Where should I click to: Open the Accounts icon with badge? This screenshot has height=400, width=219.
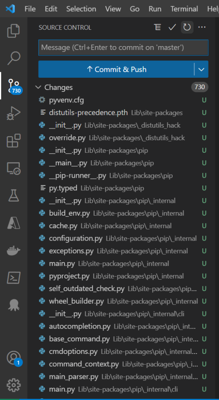tap(14, 358)
